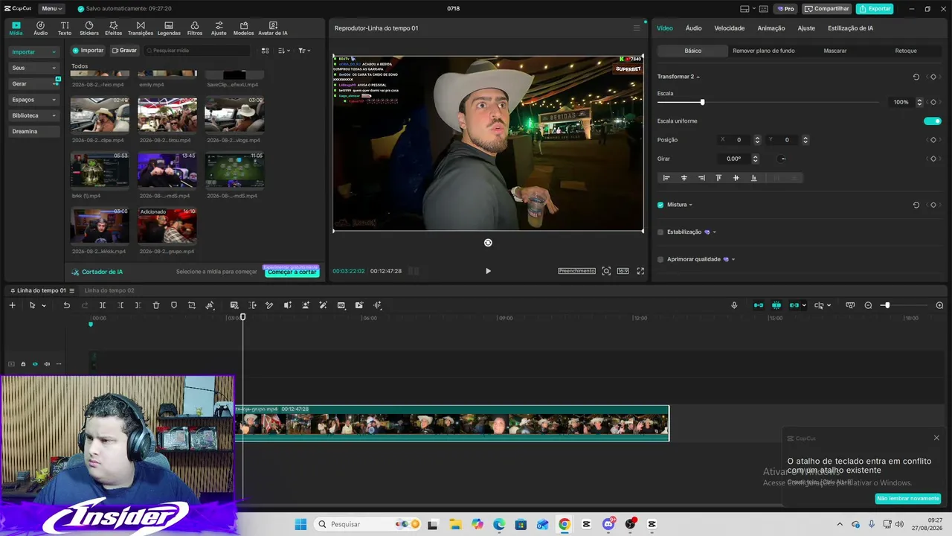Toggle the Escala uniforme switch
952x536 pixels.
point(932,121)
